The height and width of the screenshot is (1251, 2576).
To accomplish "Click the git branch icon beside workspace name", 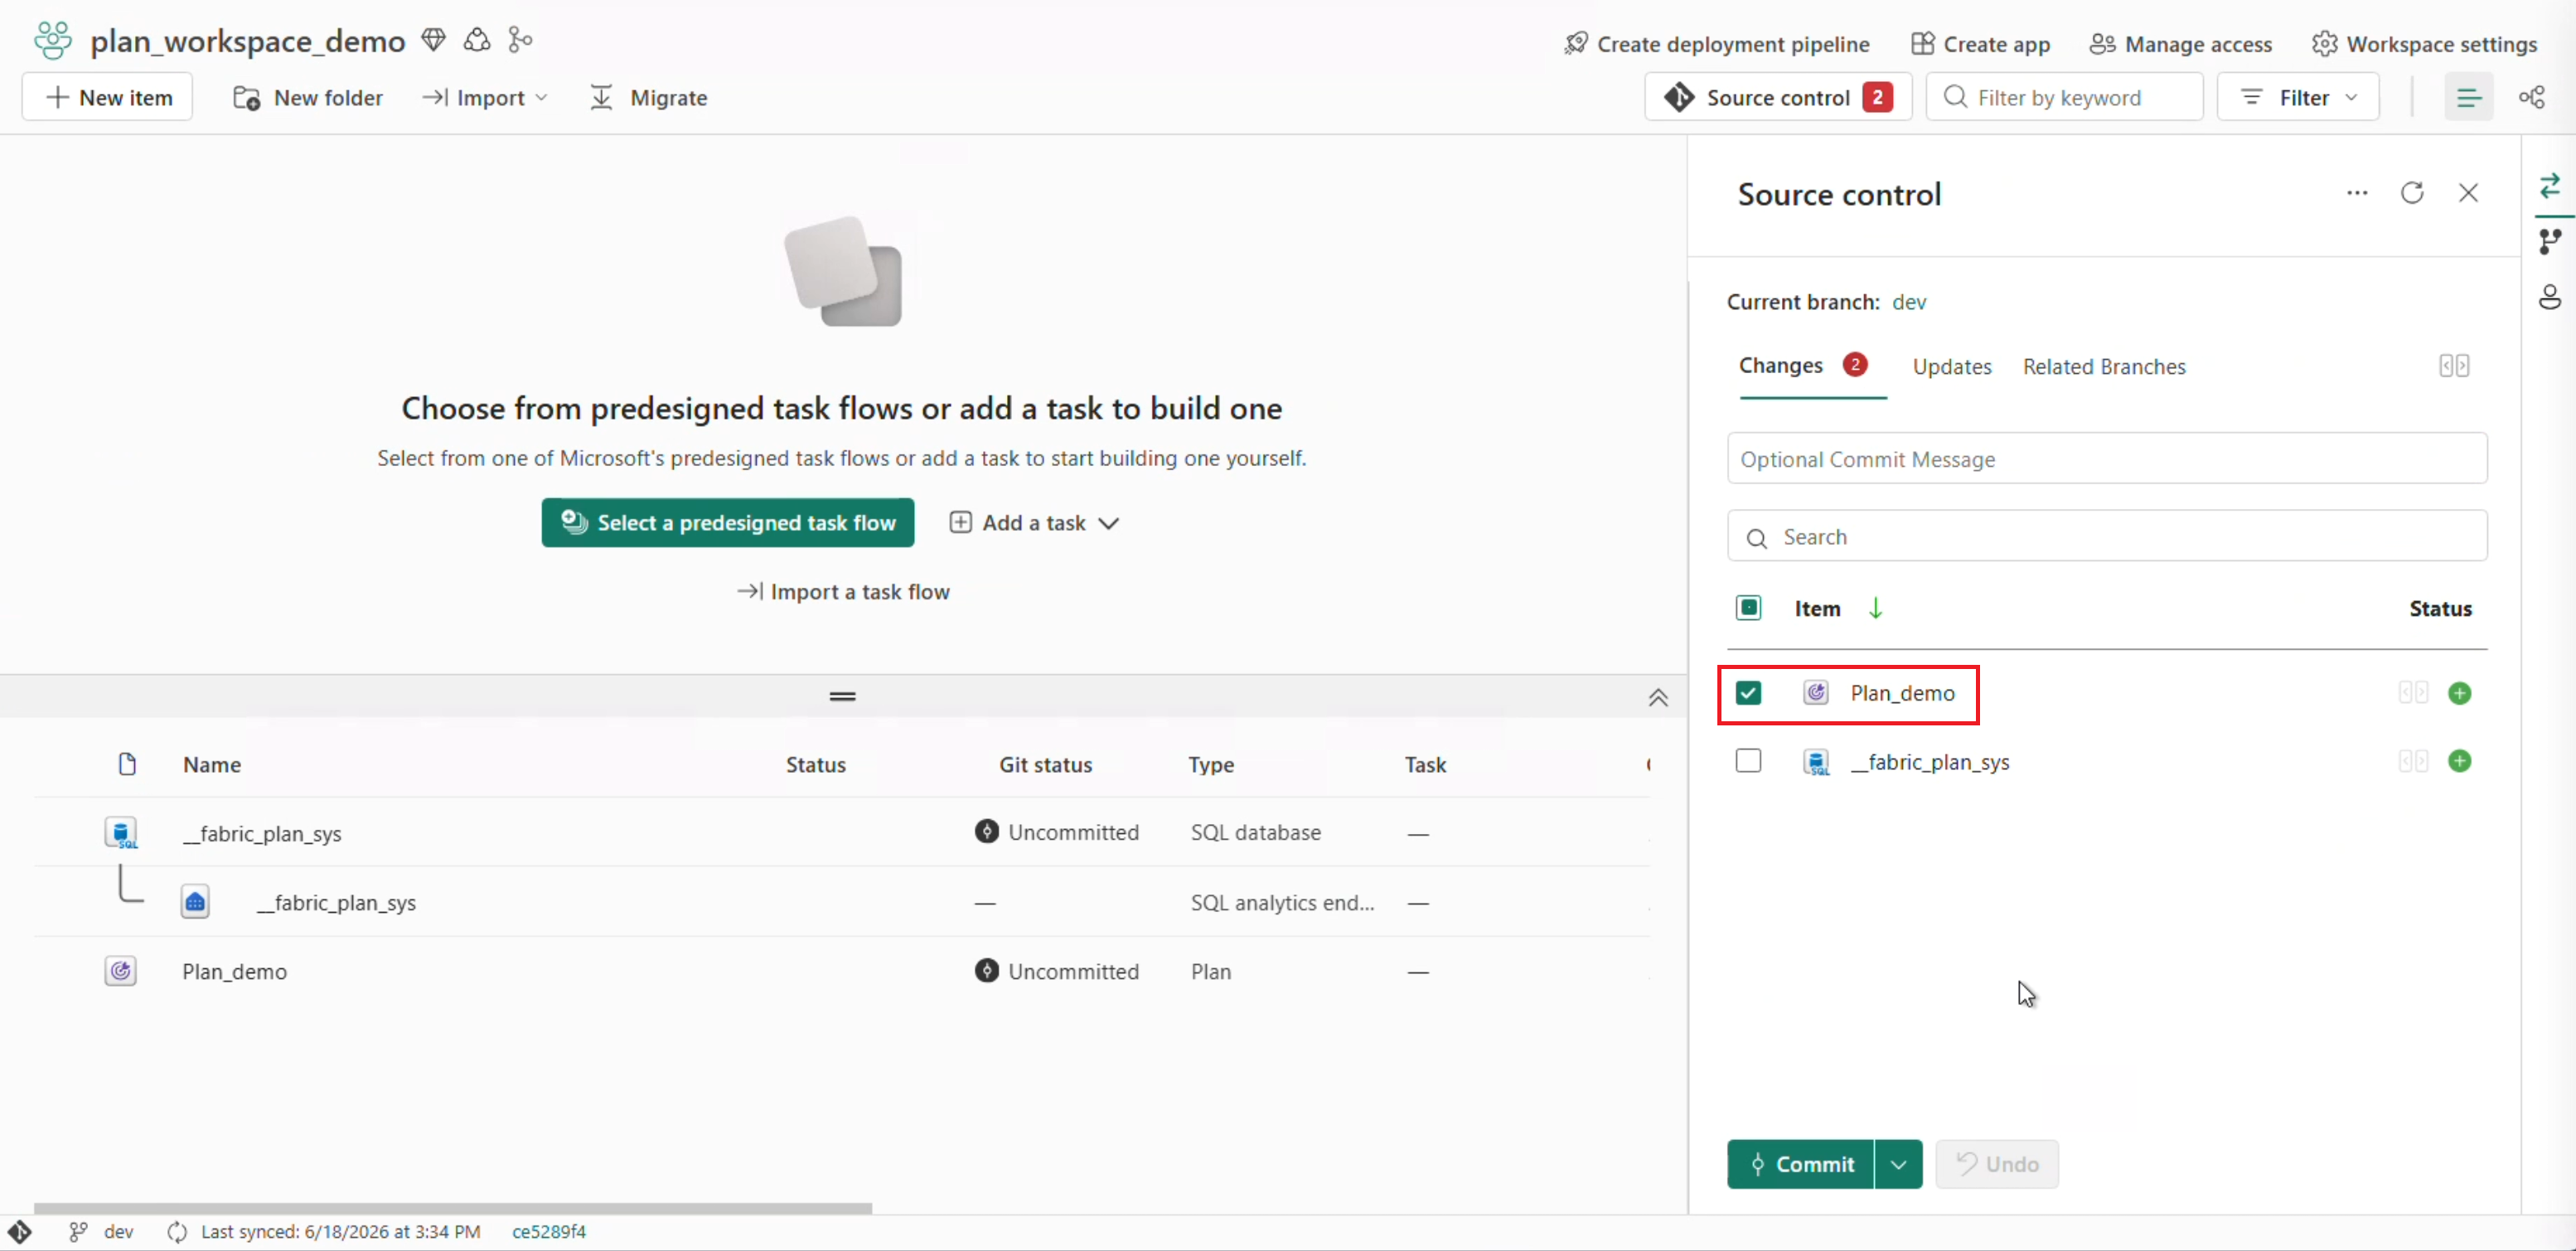I will [x=520, y=40].
